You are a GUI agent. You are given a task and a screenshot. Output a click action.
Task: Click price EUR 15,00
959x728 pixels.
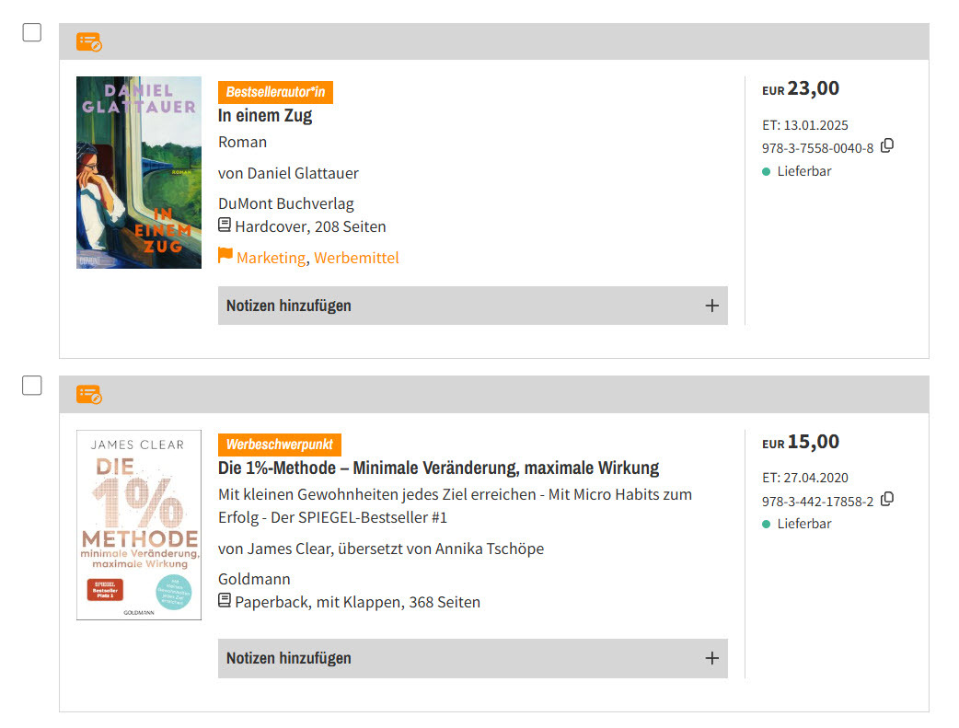(x=801, y=442)
